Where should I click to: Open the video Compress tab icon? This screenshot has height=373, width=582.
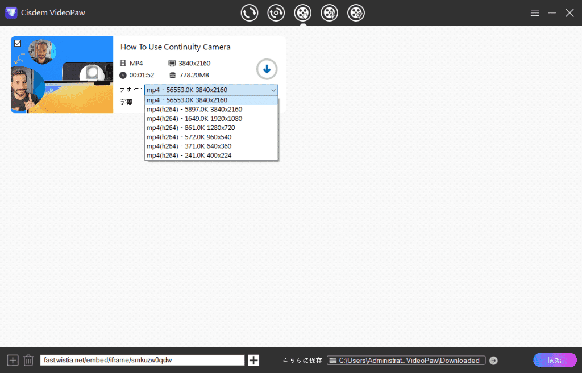tap(330, 12)
